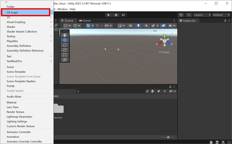The image size is (232, 144).
Task: Toggle Inspector panel lock icon
Action: click(x=225, y=21)
